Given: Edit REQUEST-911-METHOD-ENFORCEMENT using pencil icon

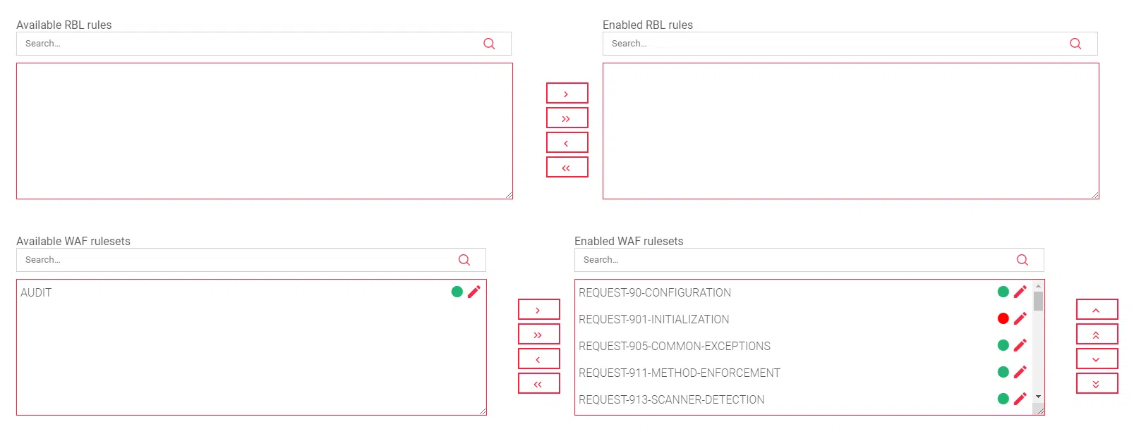Looking at the screenshot, I should click(1020, 372).
